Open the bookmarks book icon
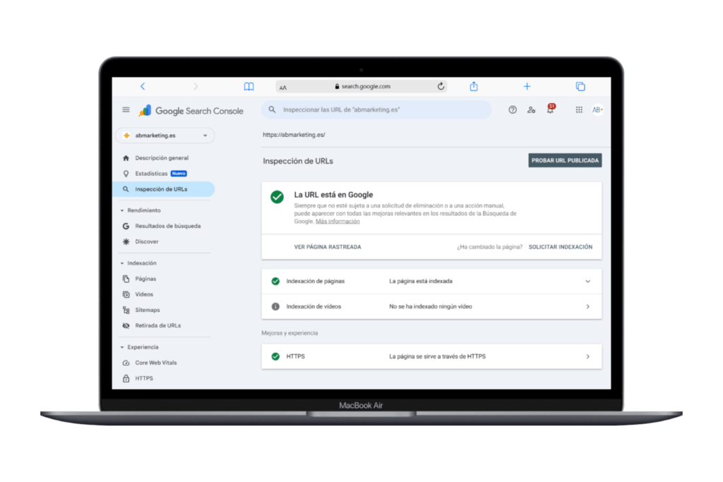 point(249,86)
